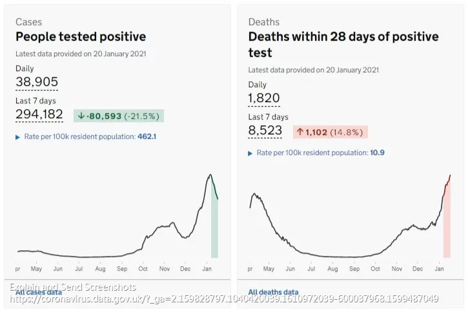Expand cases rate per 100k disclosure triangle
The image size is (468, 314).
click(x=17, y=137)
